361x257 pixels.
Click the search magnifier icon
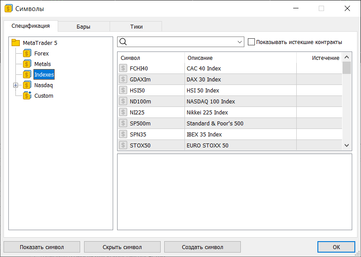click(x=123, y=42)
